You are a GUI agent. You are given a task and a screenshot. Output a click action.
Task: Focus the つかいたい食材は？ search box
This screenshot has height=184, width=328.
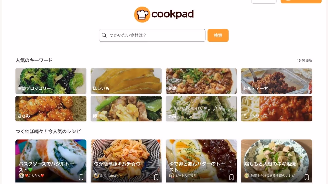(x=152, y=35)
